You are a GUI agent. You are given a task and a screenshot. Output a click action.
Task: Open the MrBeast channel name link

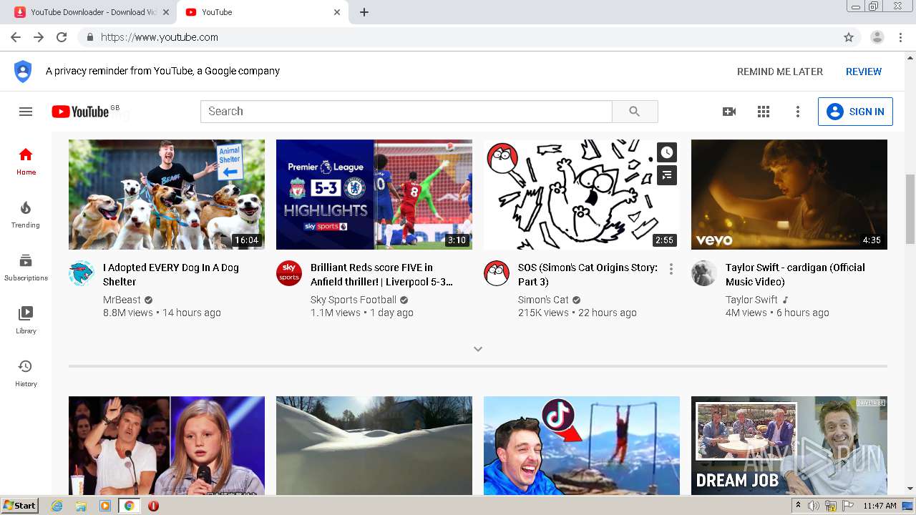pos(122,300)
